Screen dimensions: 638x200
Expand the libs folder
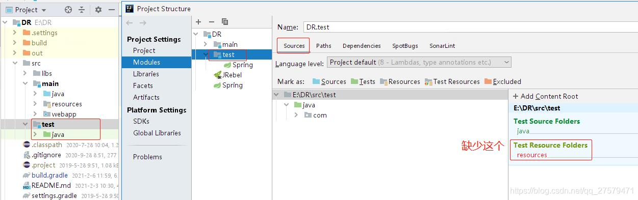tap(25, 73)
